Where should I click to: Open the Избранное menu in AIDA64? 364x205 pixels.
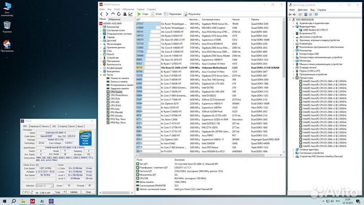click(x=128, y=9)
